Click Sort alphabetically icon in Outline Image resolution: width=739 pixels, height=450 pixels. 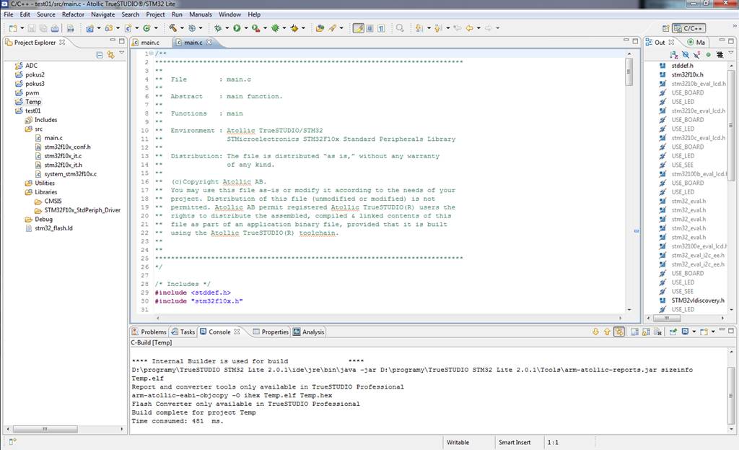tap(674, 55)
